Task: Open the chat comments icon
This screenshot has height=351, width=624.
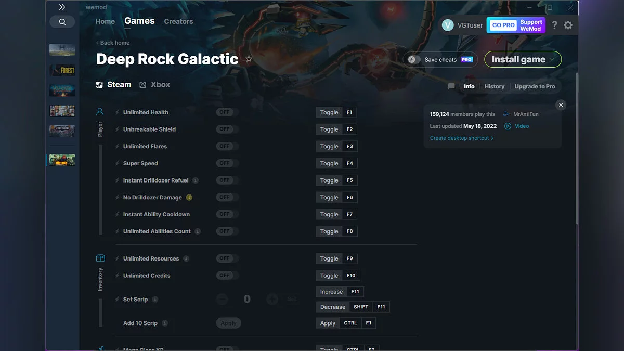Action: click(451, 86)
